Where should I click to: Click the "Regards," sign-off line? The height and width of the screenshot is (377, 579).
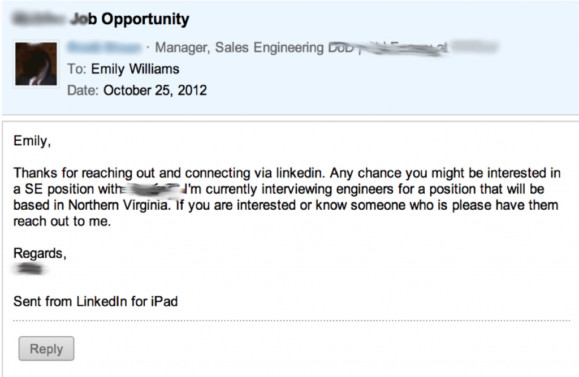click(40, 253)
